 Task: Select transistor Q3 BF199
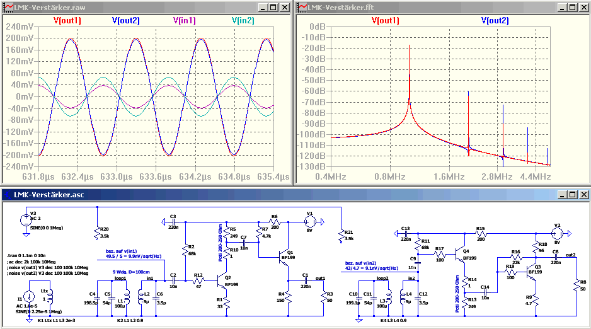click(x=531, y=272)
